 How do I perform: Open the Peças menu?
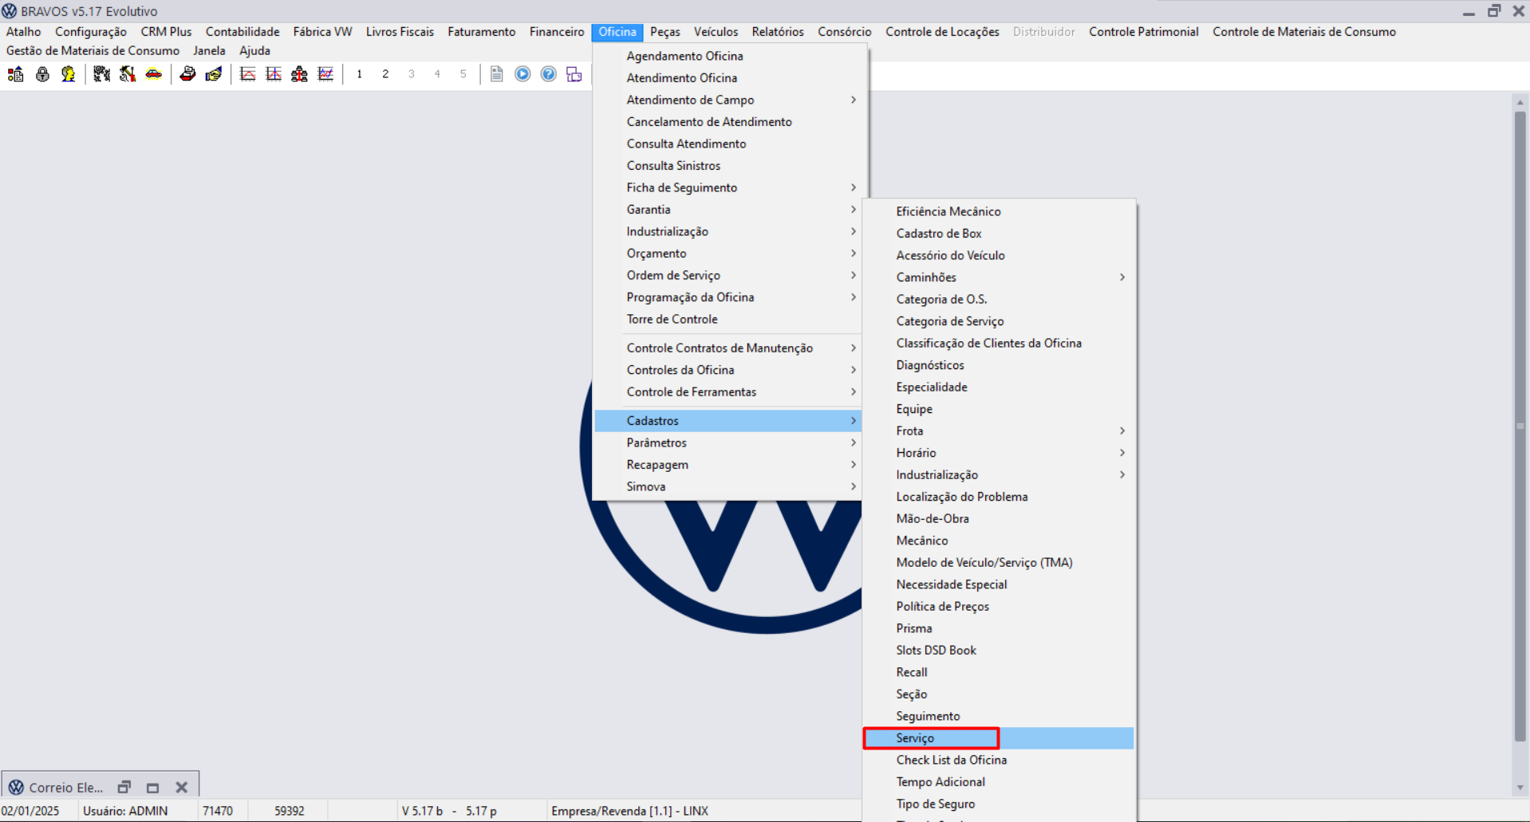pos(665,32)
